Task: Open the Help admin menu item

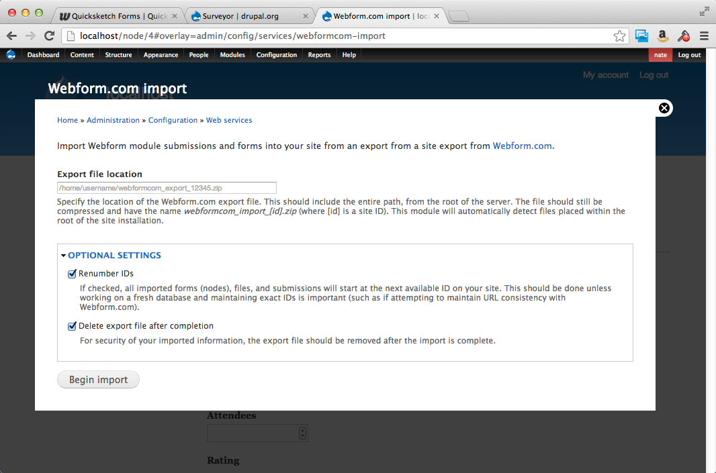Action: point(349,55)
